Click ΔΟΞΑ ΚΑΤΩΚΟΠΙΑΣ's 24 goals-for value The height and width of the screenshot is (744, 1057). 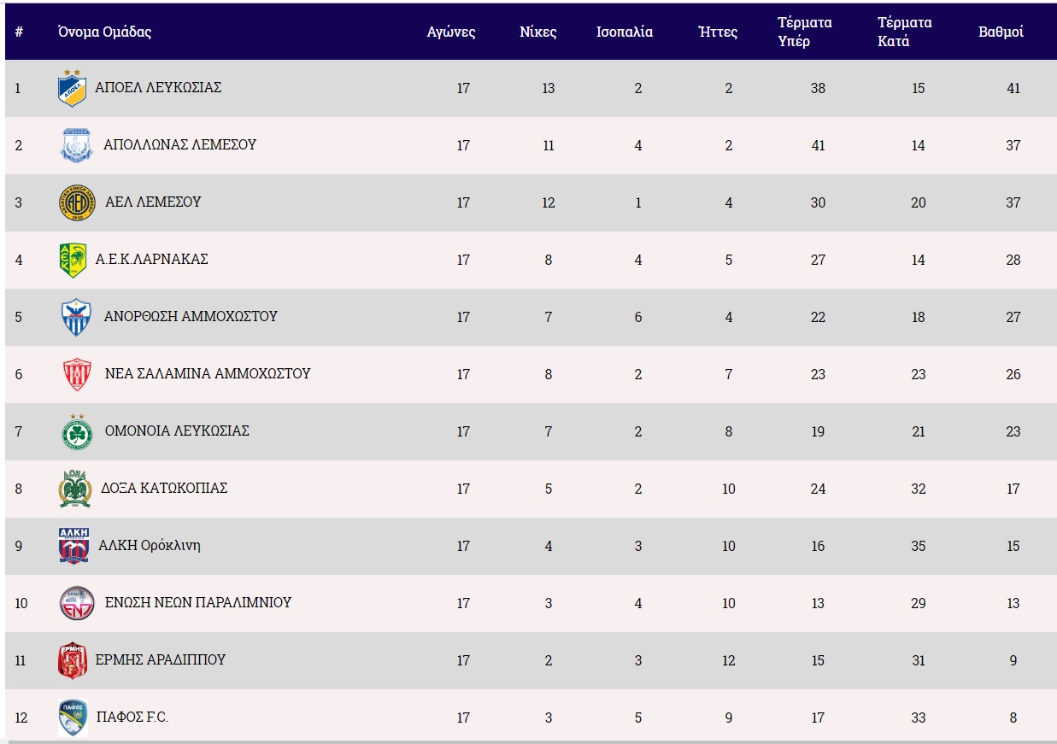(x=819, y=489)
